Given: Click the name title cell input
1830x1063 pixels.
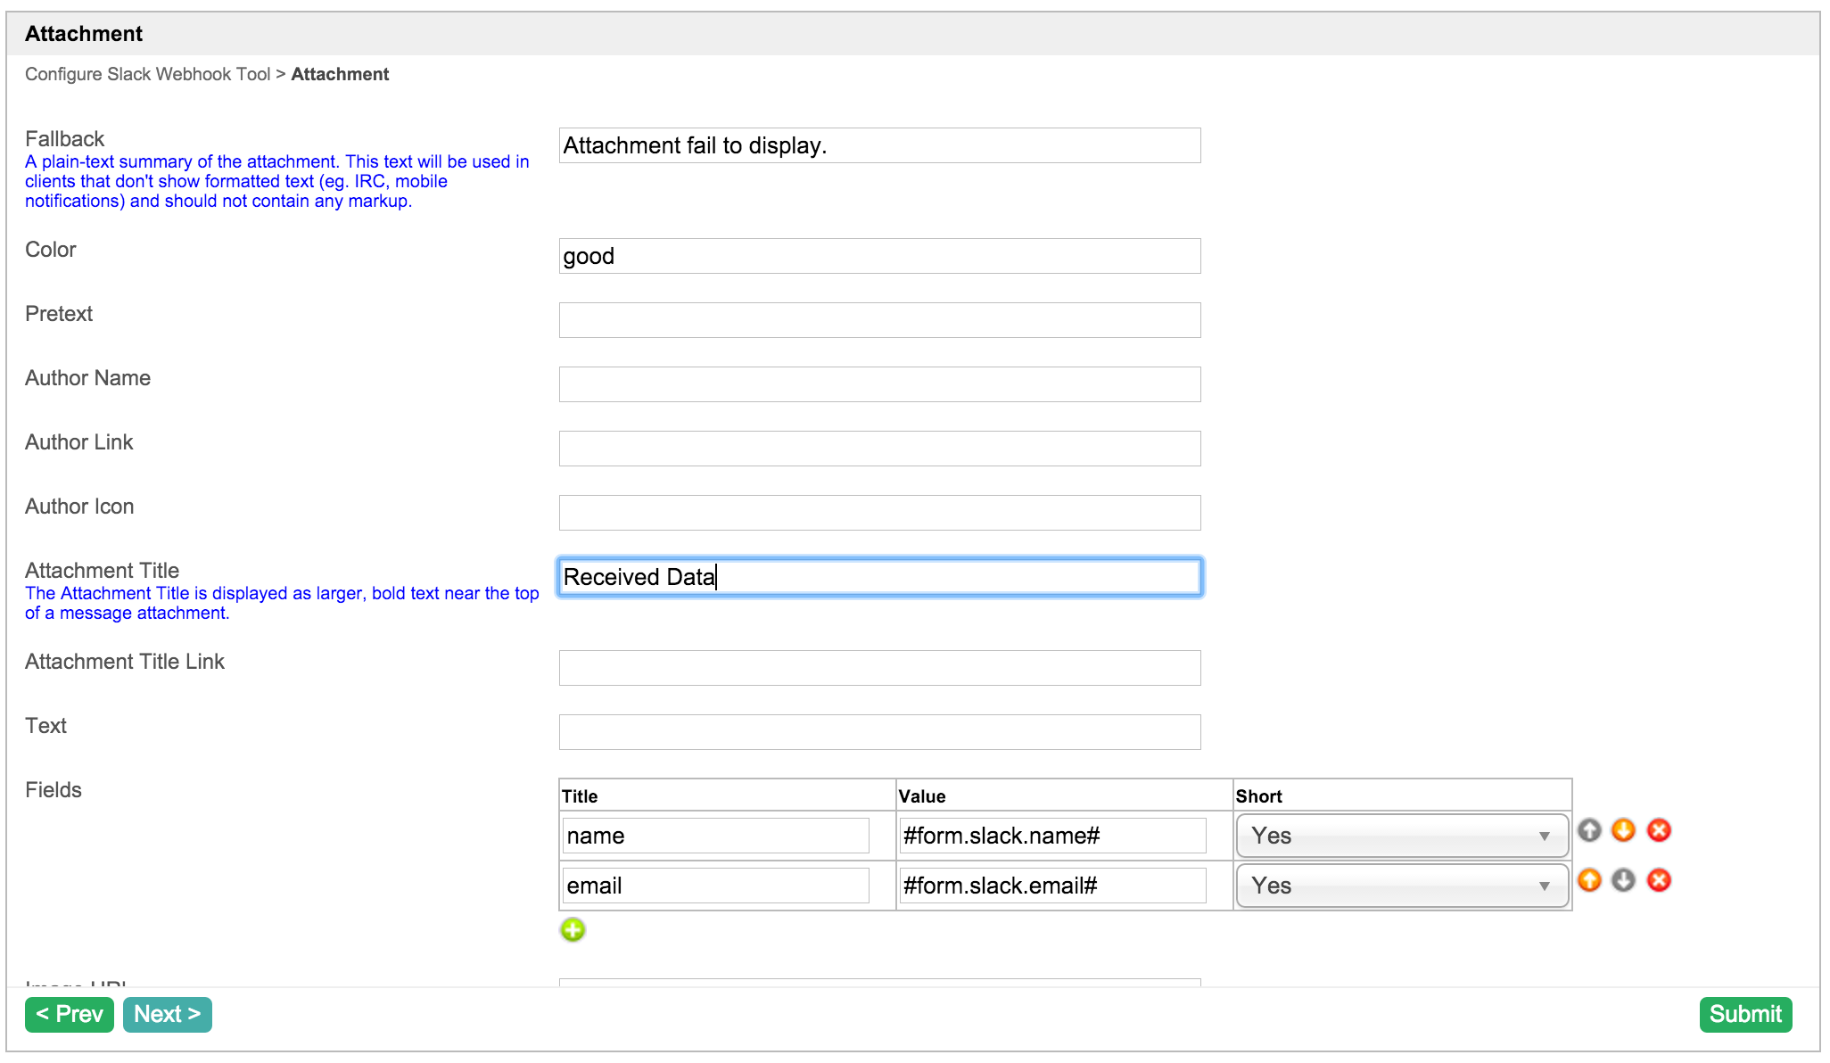Looking at the screenshot, I should pyautogui.click(x=715, y=836).
